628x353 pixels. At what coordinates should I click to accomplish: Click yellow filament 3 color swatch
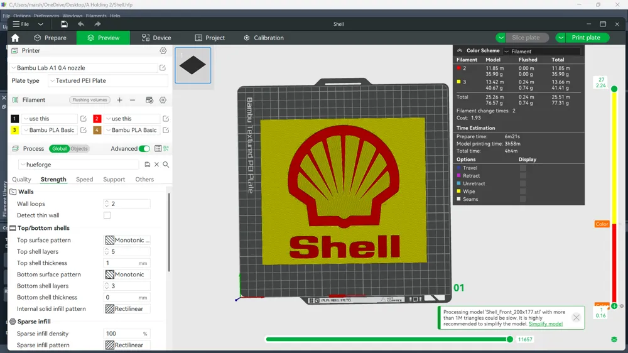click(14, 130)
